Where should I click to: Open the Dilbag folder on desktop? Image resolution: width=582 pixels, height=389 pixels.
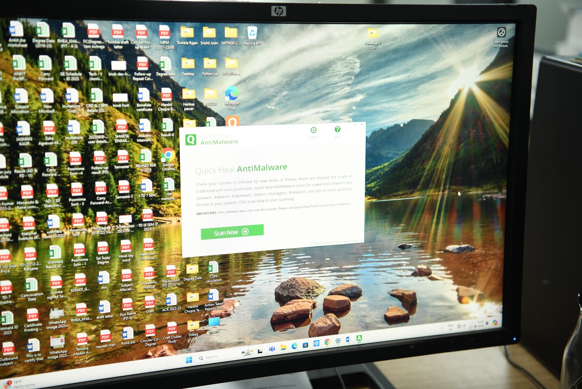pyautogui.click(x=193, y=326)
